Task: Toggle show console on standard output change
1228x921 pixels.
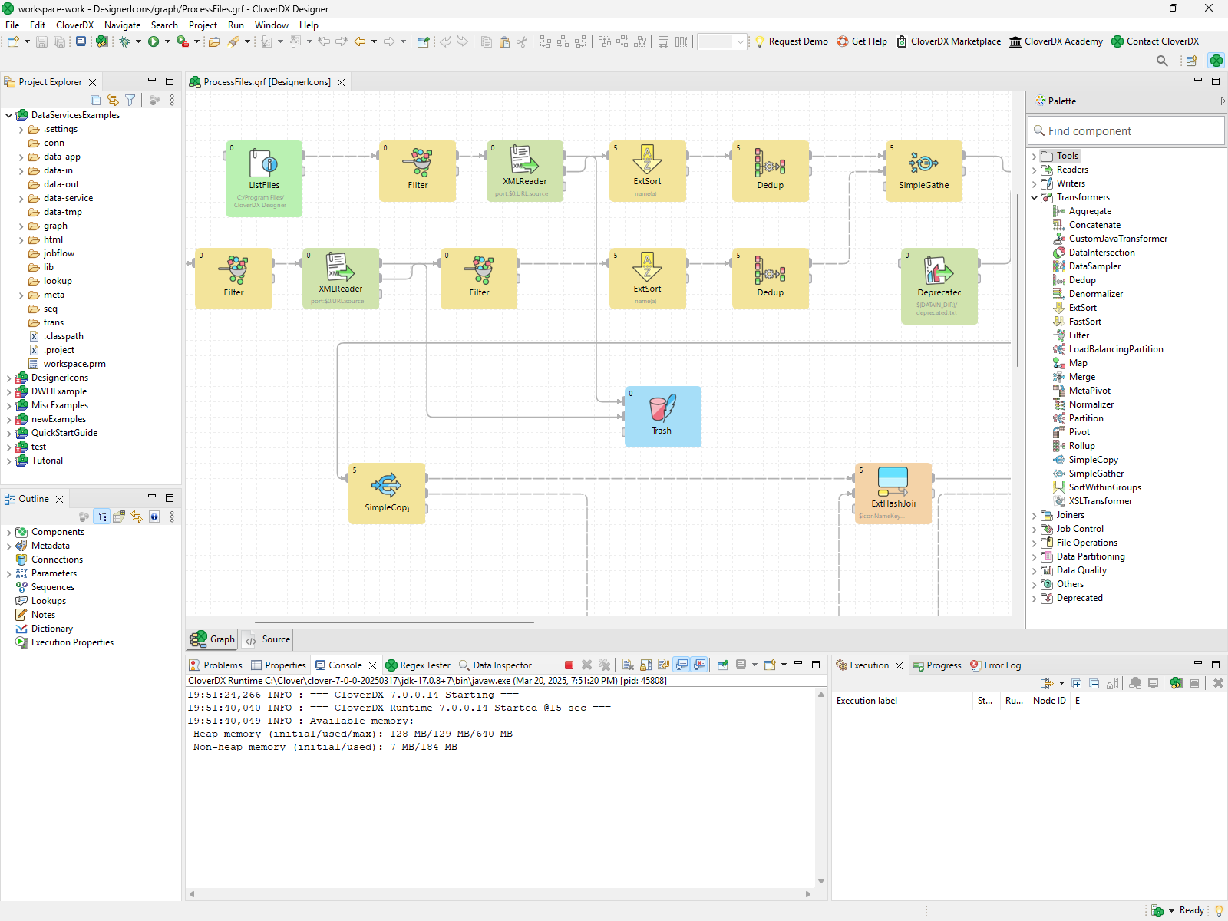Action: 682,665
